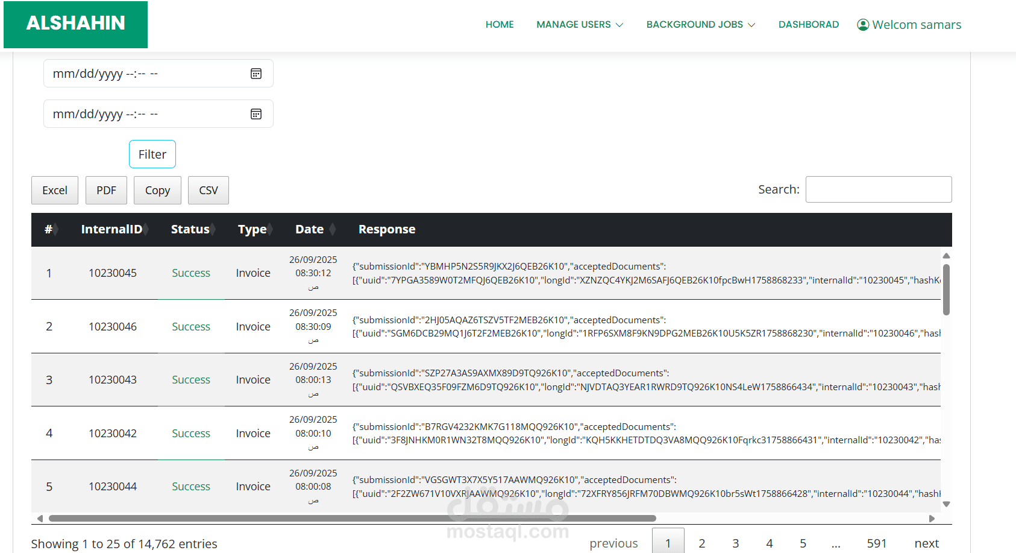Click Success status in row 10230043
The image size is (1016, 553).
click(191, 380)
